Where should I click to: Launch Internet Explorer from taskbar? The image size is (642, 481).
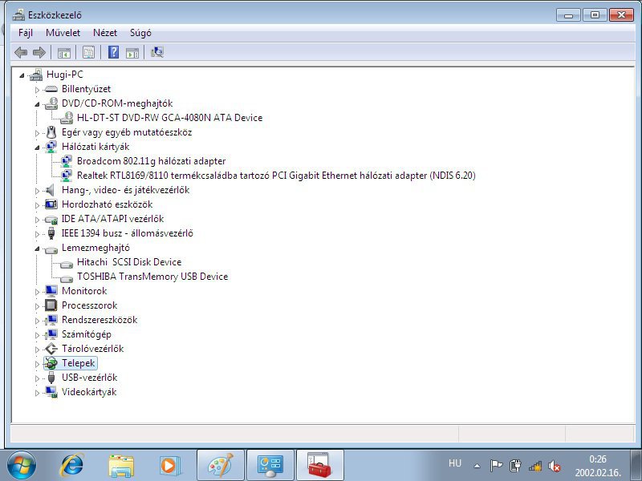point(72,466)
